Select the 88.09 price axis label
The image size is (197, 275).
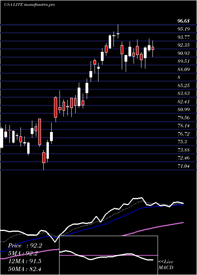click(184, 69)
